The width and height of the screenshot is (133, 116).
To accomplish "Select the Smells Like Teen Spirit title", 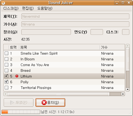I will [39, 53].
